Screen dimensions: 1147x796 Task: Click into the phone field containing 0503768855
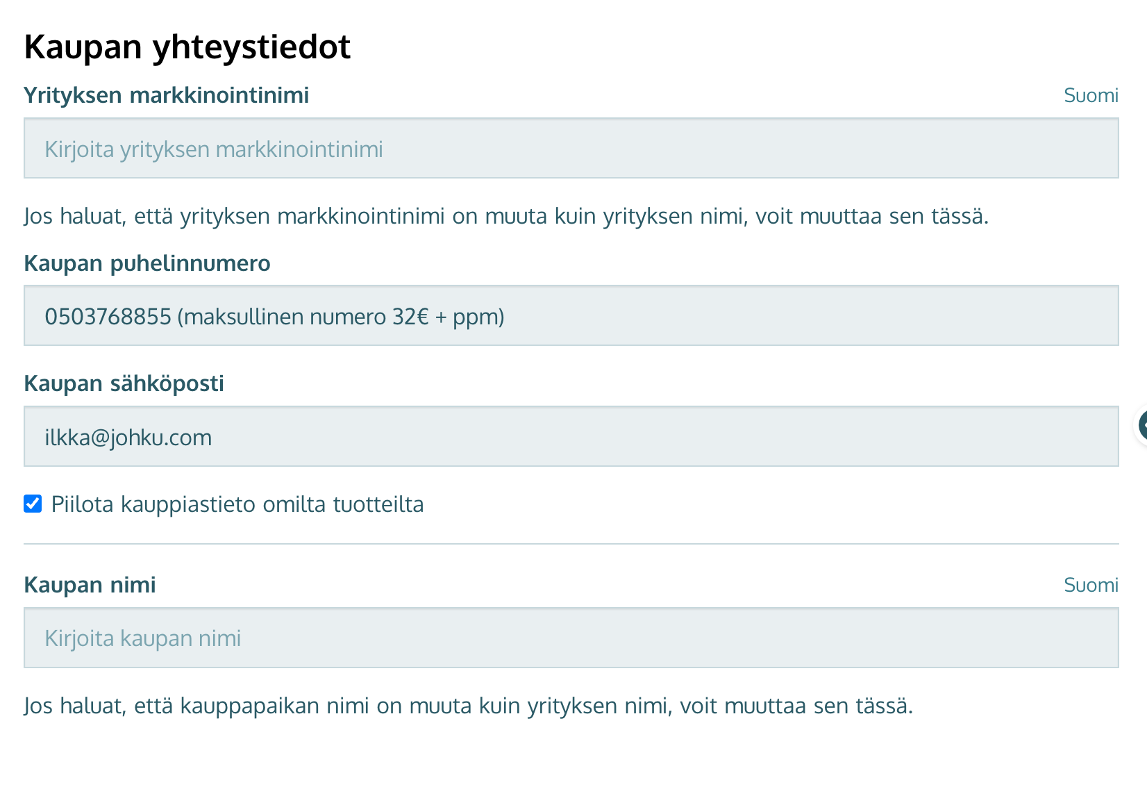click(571, 315)
